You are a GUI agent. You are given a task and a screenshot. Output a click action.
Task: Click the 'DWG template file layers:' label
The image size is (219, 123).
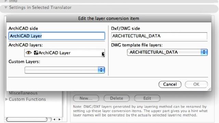pyautogui.click(x=137, y=45)
